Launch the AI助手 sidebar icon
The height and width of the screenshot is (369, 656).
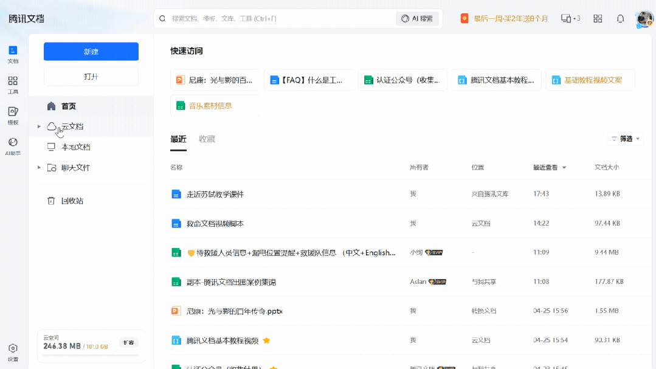pyautogui.click(x=13, y=145)
